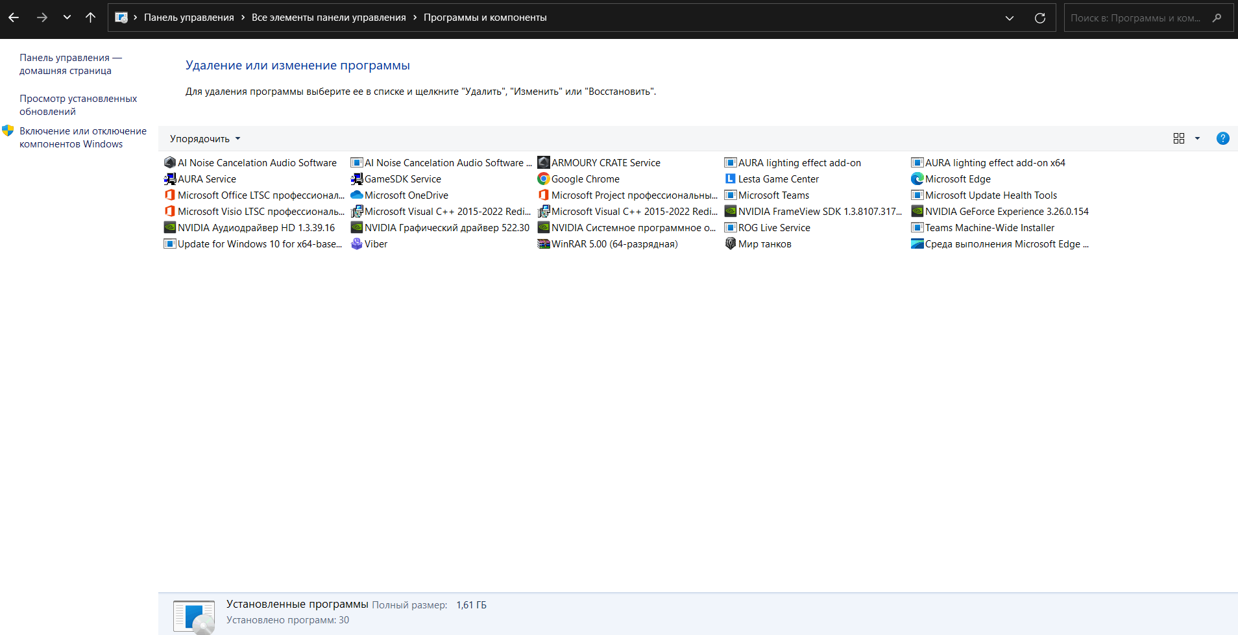This screenshot has height=635, width=1238.
Task: Click the search magnifier icon
Action: 1217,18
